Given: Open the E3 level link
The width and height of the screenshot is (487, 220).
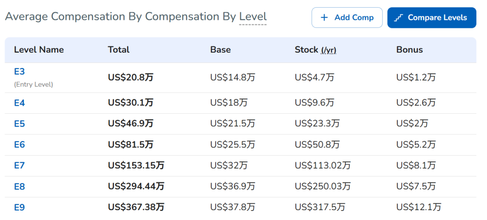Looking at the screenshot, I should tap(19, 72).
